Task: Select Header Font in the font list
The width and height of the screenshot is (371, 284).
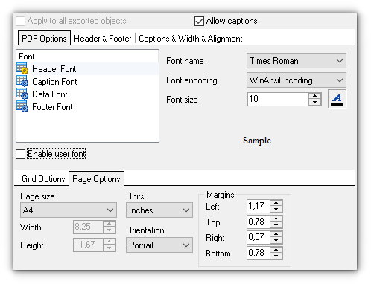Action: [x=54, y=69]
